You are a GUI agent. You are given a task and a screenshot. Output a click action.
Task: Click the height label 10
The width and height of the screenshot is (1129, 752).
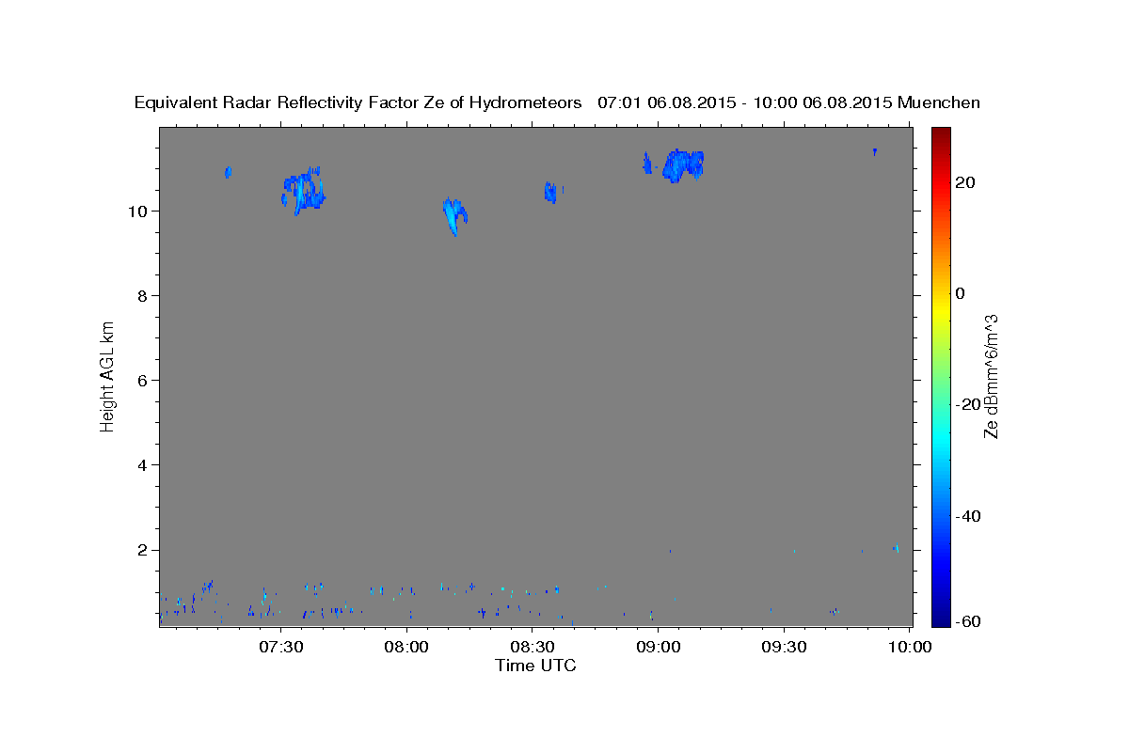(x=139, y=211)
